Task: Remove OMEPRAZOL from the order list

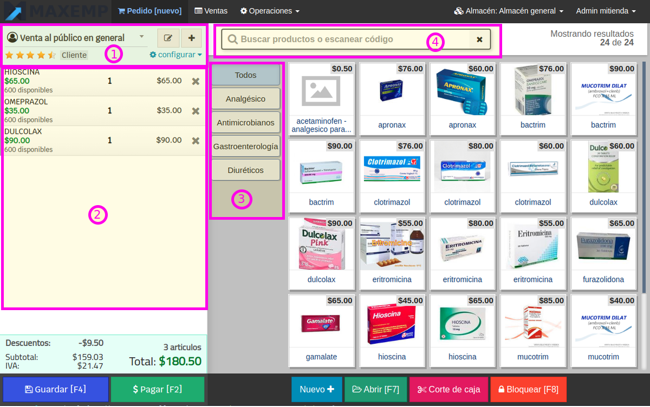Action: [196, 111]
